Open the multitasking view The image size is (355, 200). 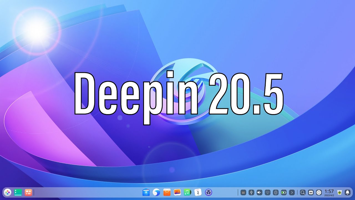pos(28,192)
